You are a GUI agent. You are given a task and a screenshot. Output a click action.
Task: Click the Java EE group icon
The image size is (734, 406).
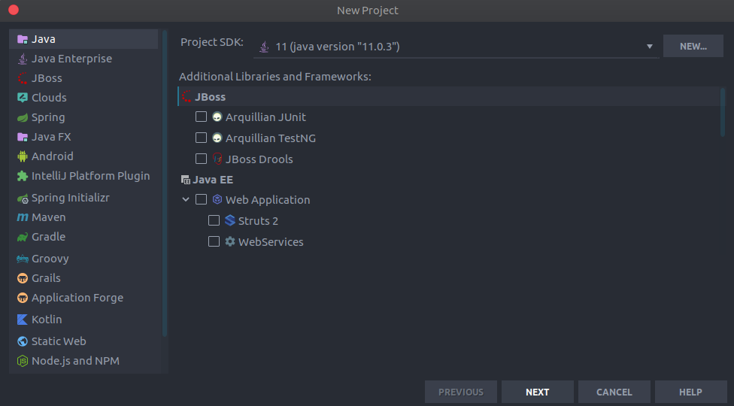pyautogui.click(x=185, y=180)
